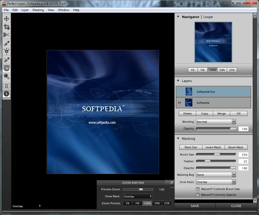
Task: Toggle visibility of the Softpedia layer
Action: pyautogui.click(x=180, y=102)
